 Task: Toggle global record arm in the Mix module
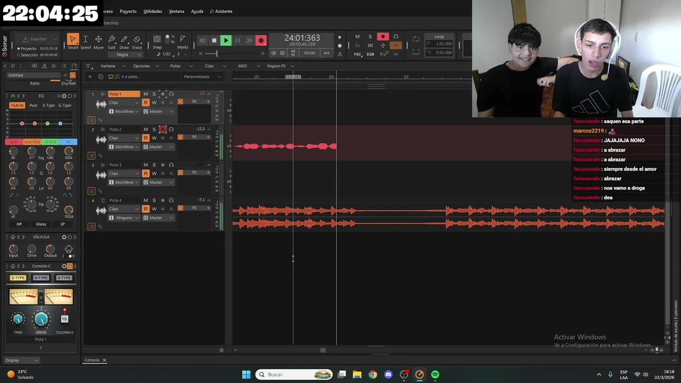383,37
